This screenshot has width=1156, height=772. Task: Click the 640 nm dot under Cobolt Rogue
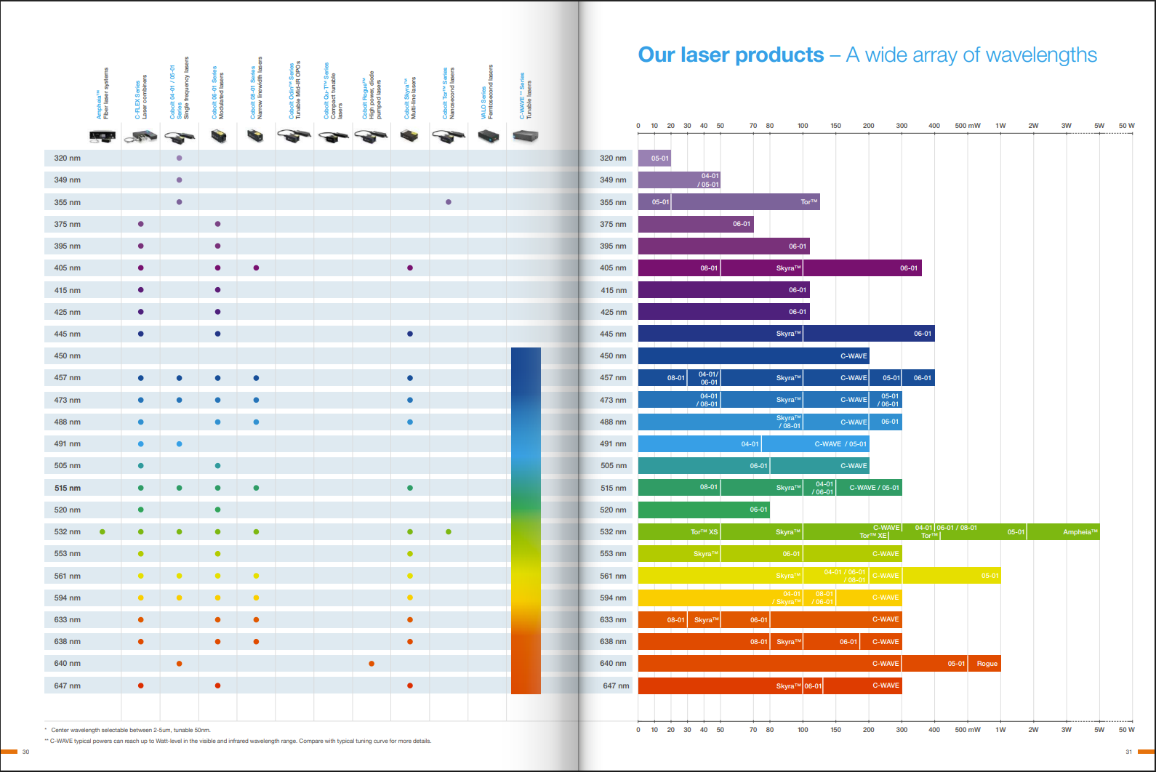point(372,664)
